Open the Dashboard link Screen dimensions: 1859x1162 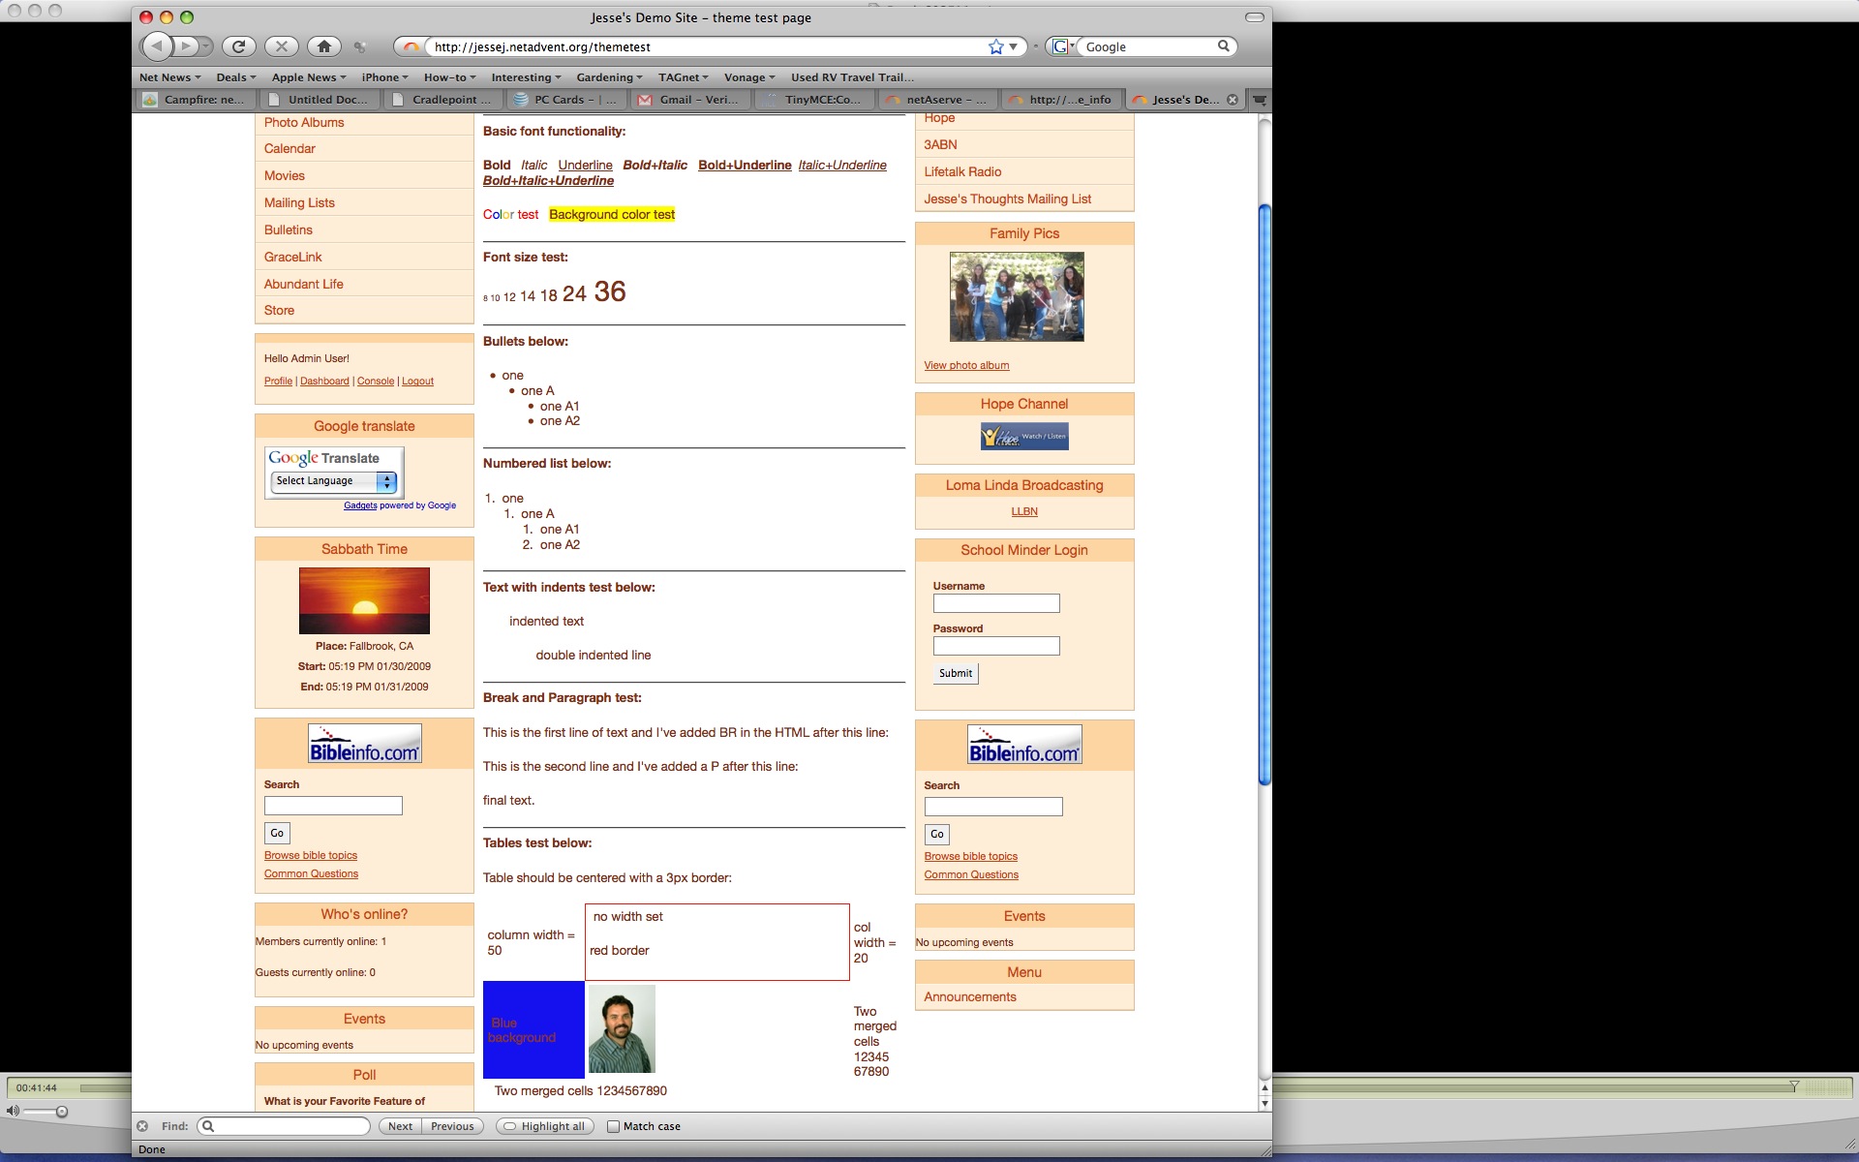tap(324, 382)
